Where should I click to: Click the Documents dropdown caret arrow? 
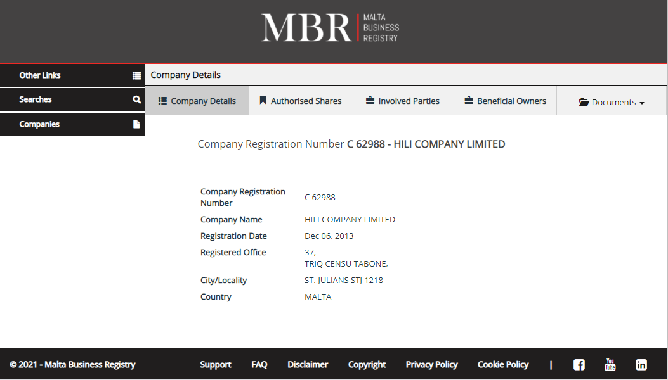[642, 103]
